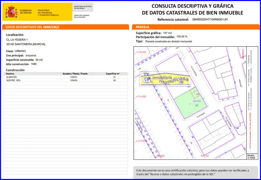Click the "SOPORT. 50%" table cell
This screenshot has width=261, height=180.
pos(13,80)
